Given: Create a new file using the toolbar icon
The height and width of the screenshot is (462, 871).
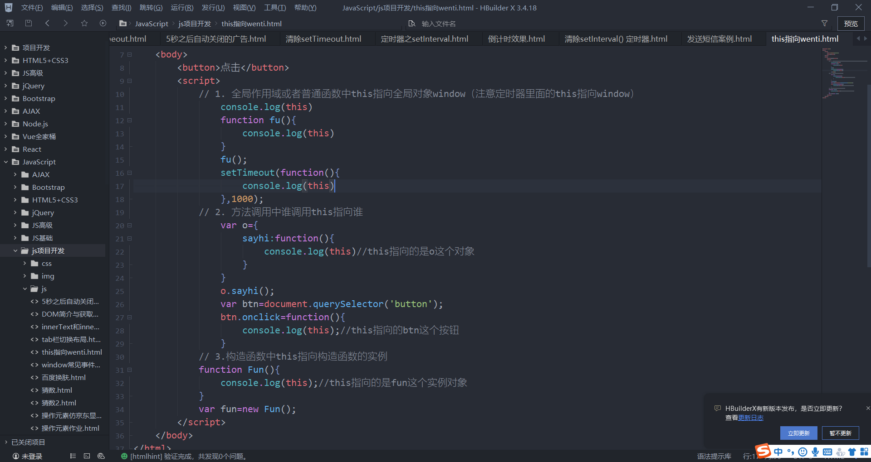Looking at the screenshot, I should click(10, 23).
